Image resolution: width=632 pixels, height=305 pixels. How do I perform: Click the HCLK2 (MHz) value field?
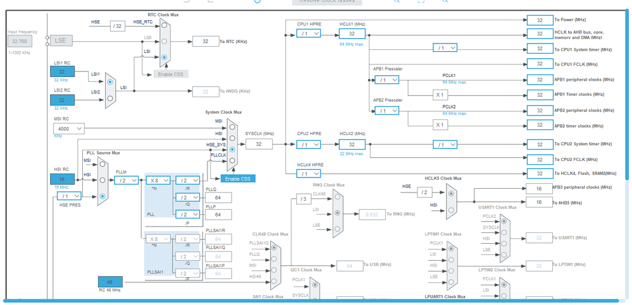[x=352, y=145]
